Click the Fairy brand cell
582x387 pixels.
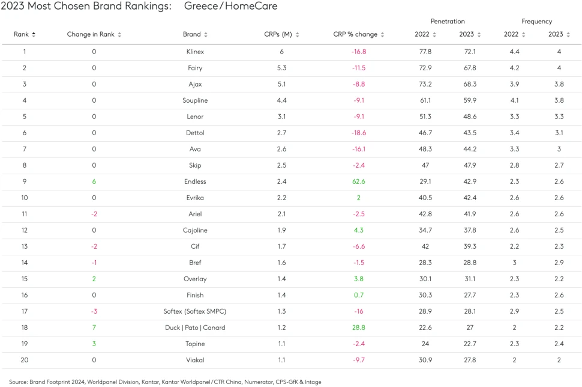[x=195, y=68]
